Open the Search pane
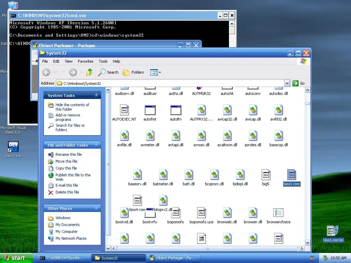351x263 pixels. 108,72
